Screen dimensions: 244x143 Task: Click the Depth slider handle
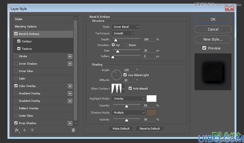(x=116, y=40)
